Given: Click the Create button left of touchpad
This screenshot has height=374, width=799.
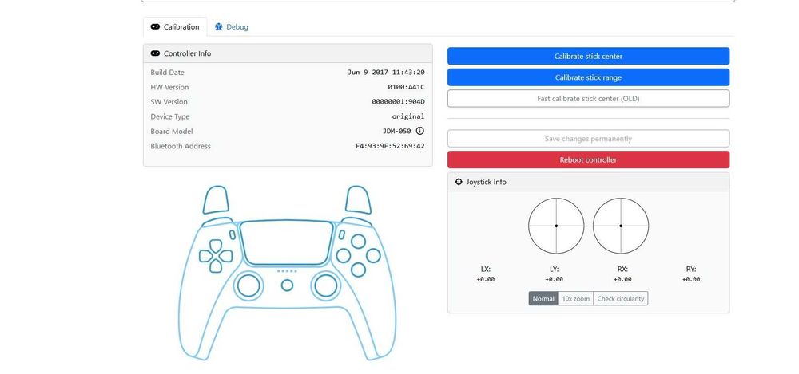Looking at the screenshot, I should 233,234.
